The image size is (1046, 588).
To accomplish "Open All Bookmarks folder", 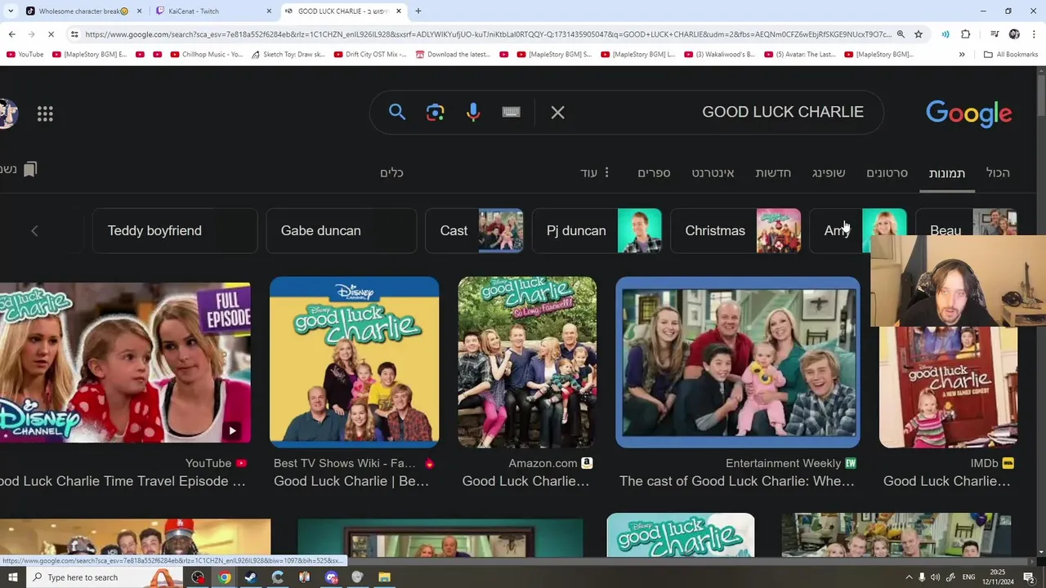I will point(1011,55).
